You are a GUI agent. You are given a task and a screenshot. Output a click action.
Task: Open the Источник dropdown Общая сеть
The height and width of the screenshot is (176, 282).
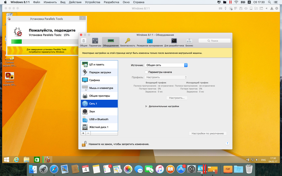[166, 65]
